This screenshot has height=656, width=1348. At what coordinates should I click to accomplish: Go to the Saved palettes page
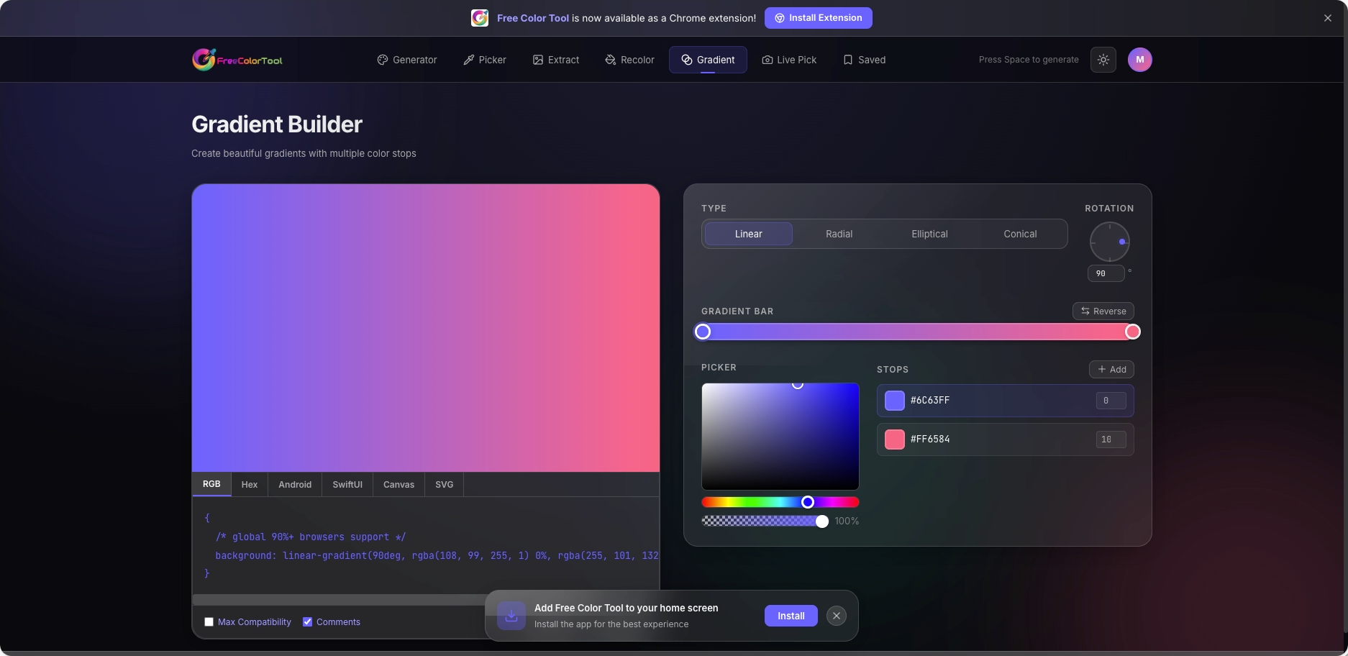(864, 60)
